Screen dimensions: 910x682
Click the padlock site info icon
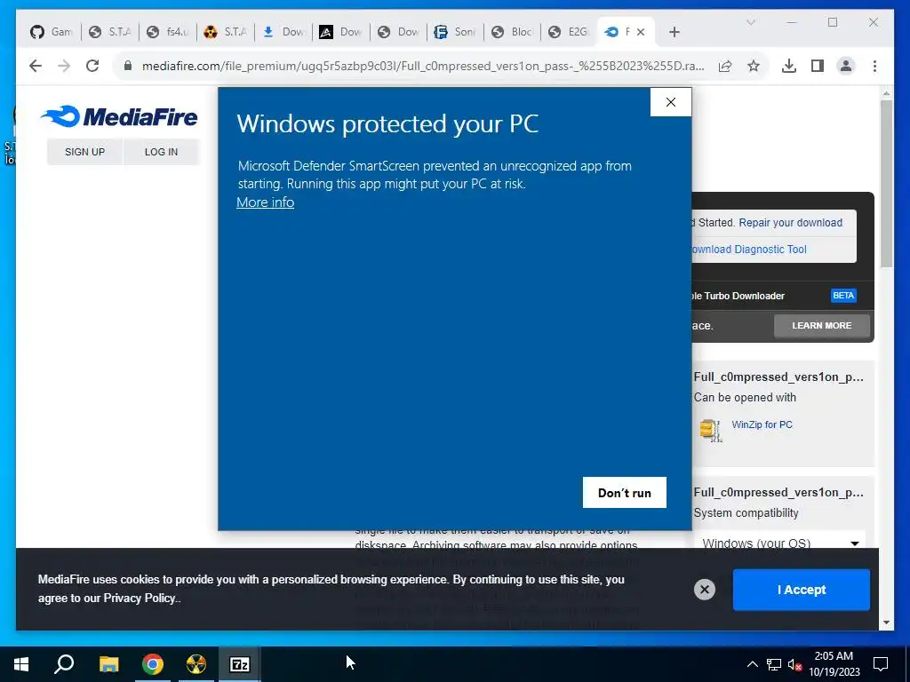(x=128, y=66)
